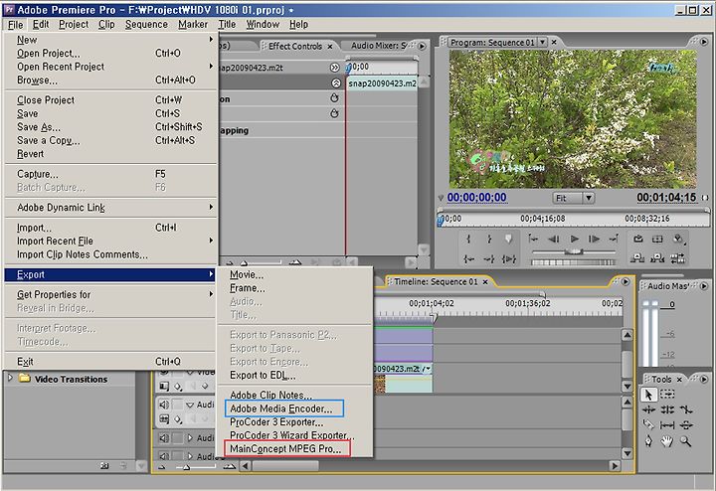Select the Razor tool

click(x=648, y=425)
